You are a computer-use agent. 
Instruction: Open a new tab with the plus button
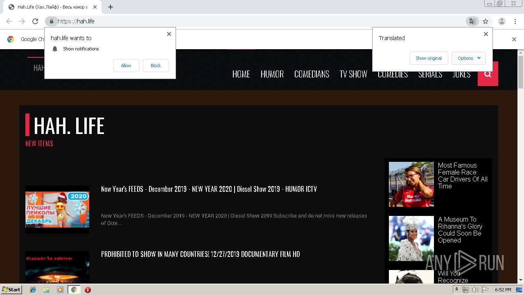coord(111,7)
